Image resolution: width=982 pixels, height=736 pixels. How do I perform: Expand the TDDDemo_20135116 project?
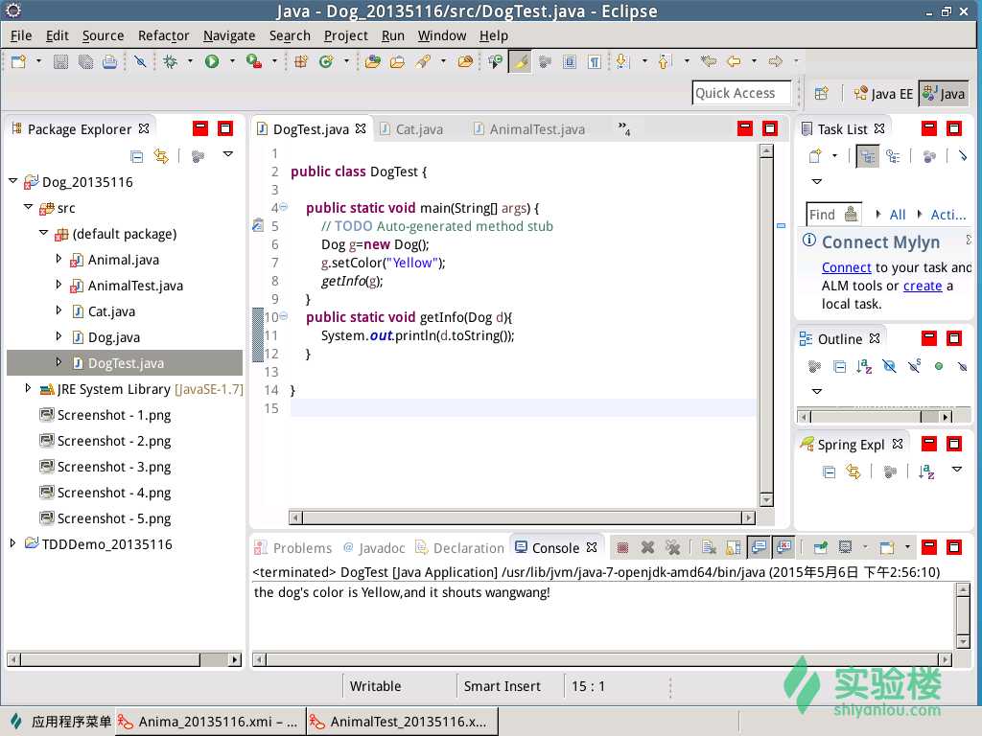[12, 542]
